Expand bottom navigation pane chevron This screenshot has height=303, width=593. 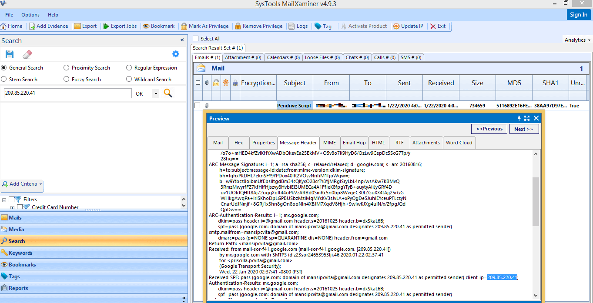coord(183,298)
